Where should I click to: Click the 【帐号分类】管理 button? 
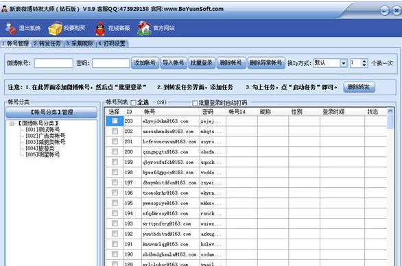[x=51, y=112]
